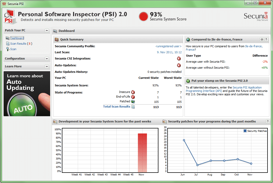Click the last scan date 9. Nov 2011 link
The image size is (273, 183).
tap(169, 52)
